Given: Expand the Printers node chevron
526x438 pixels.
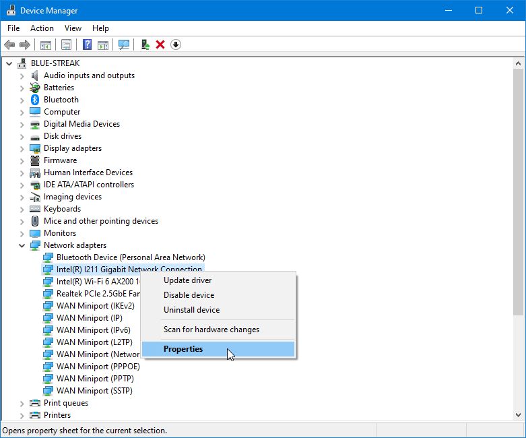Looking at the screenshot, I should pyautogui.click(x=22, y=416).
